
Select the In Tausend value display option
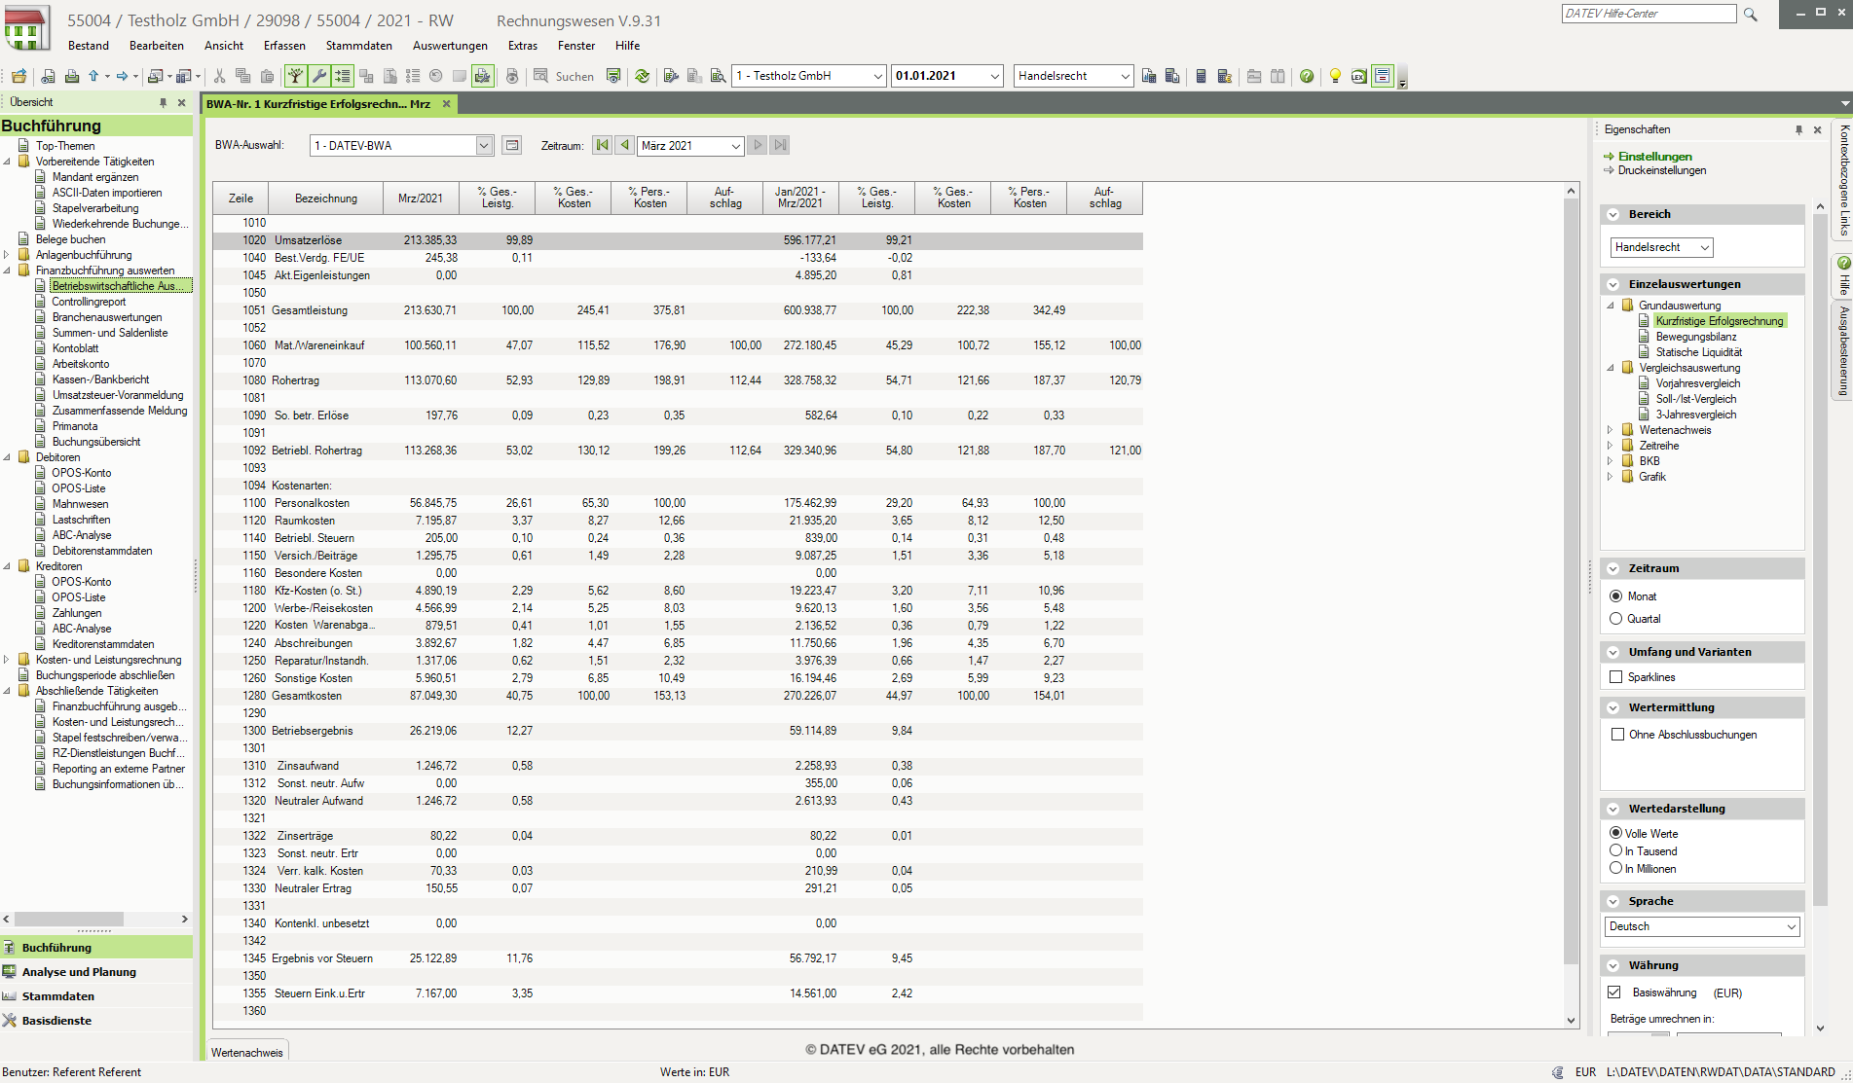tap(1616, 851)
